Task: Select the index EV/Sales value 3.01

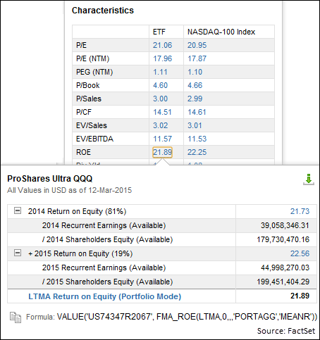Action: pos(195,125)
